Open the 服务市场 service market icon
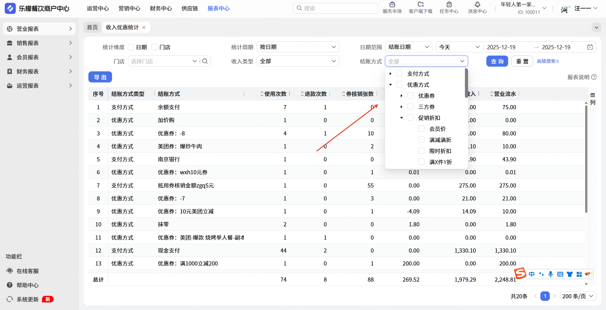 click(x=392, y=5)
